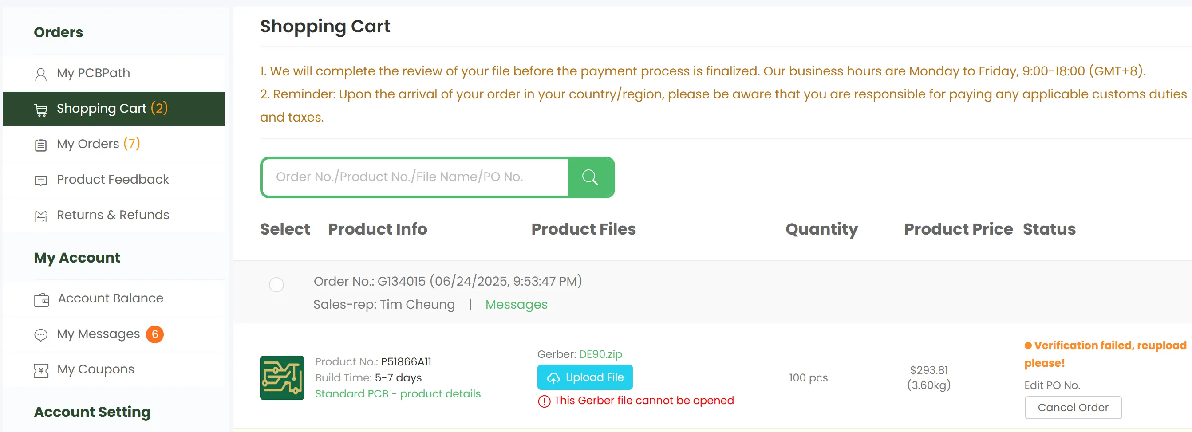Click the shopping cart icon in sidebar
The width and height of the screenshot is (1192, 432).
(41, 110)
